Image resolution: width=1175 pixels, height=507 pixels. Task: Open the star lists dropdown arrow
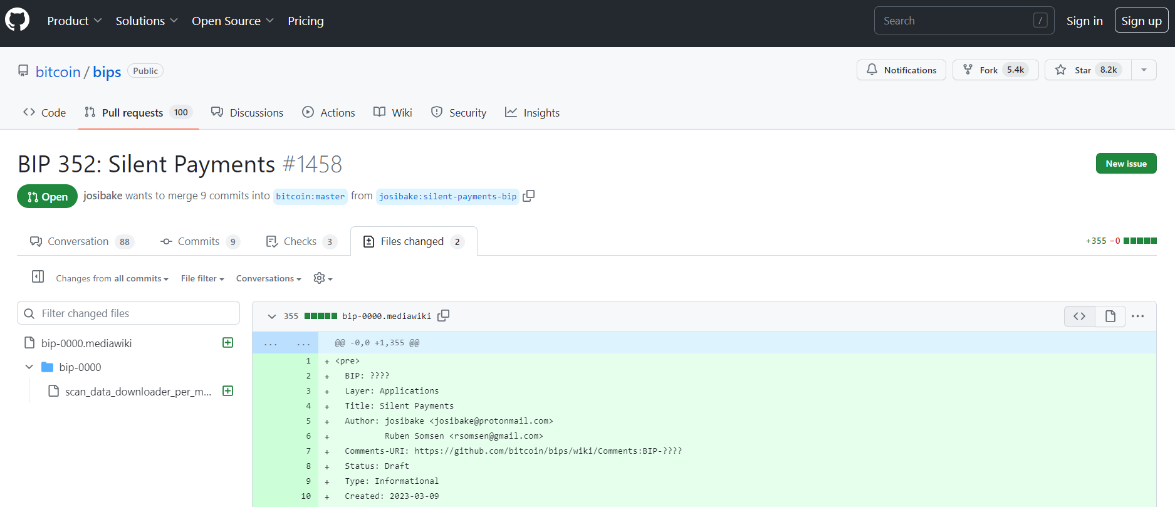(x=1144, y=70)
